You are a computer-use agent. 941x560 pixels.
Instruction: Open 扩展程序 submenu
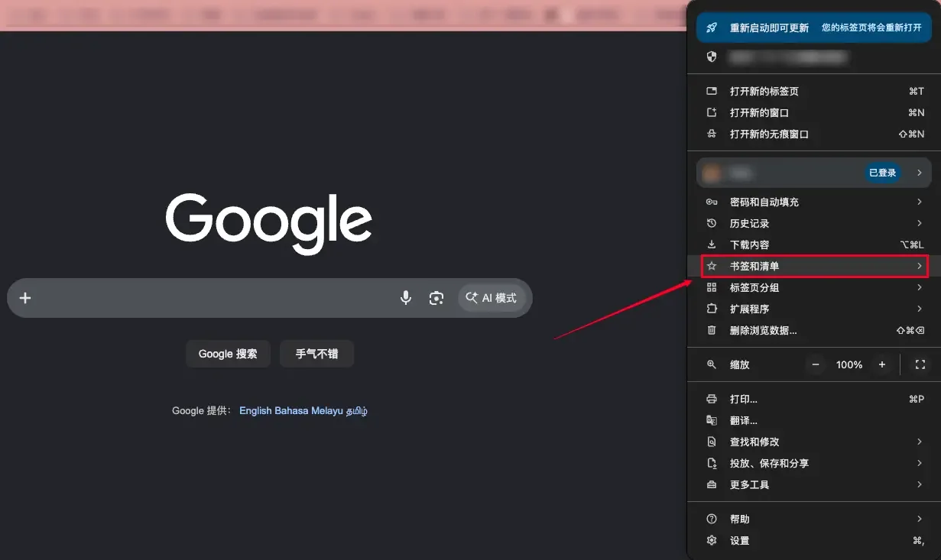(813, 309)
